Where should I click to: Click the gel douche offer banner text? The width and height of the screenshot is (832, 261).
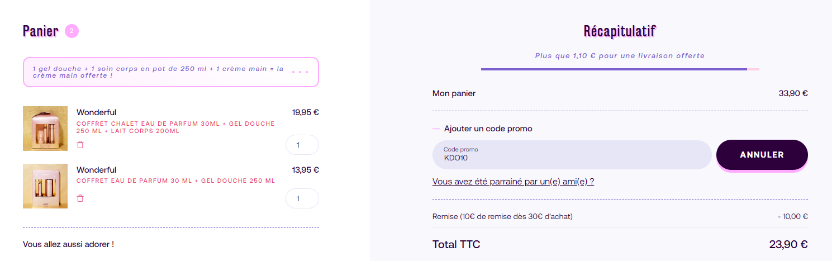158,72
